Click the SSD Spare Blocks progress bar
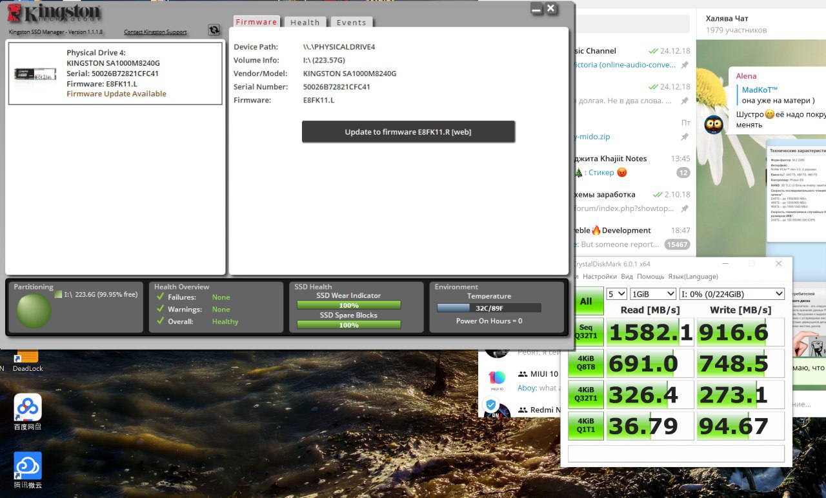This screenshot has width=826, height=498. pyautogui.click(x=348, y=325)
